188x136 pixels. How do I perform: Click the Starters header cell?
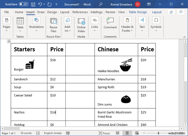[x=29, y=50]
